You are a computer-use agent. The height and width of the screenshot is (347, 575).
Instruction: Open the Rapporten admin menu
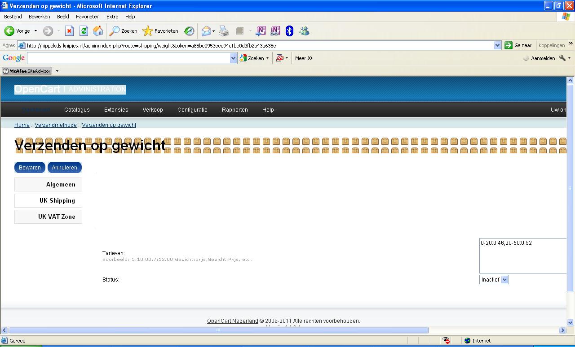point(234,109)
